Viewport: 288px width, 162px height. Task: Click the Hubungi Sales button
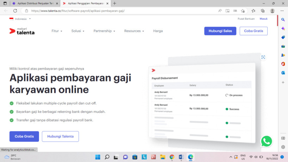point(220,31)
